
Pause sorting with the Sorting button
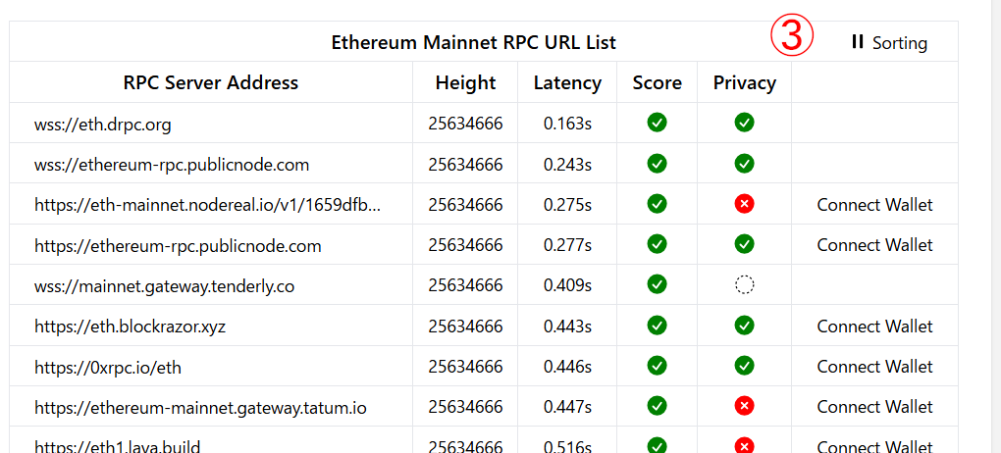889,43
